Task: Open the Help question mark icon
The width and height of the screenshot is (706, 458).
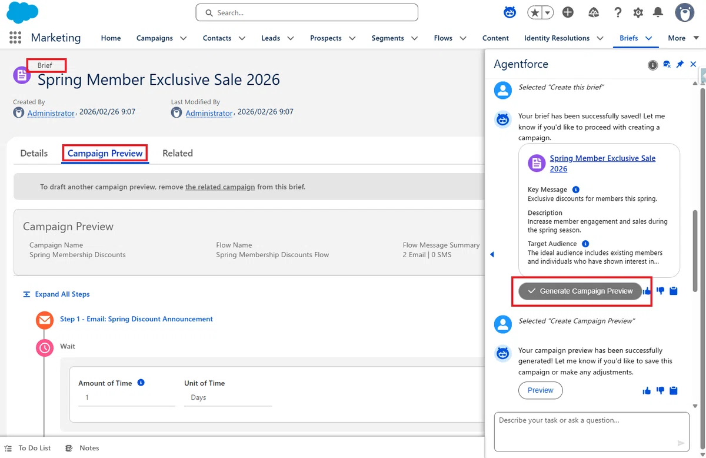Action: 618,12
